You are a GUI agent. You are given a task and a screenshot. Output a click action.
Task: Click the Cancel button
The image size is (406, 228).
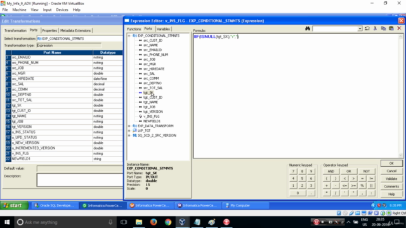point(391,171)
